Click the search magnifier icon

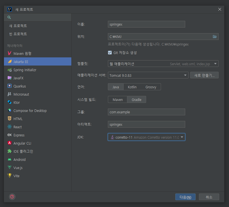point(9,17)
